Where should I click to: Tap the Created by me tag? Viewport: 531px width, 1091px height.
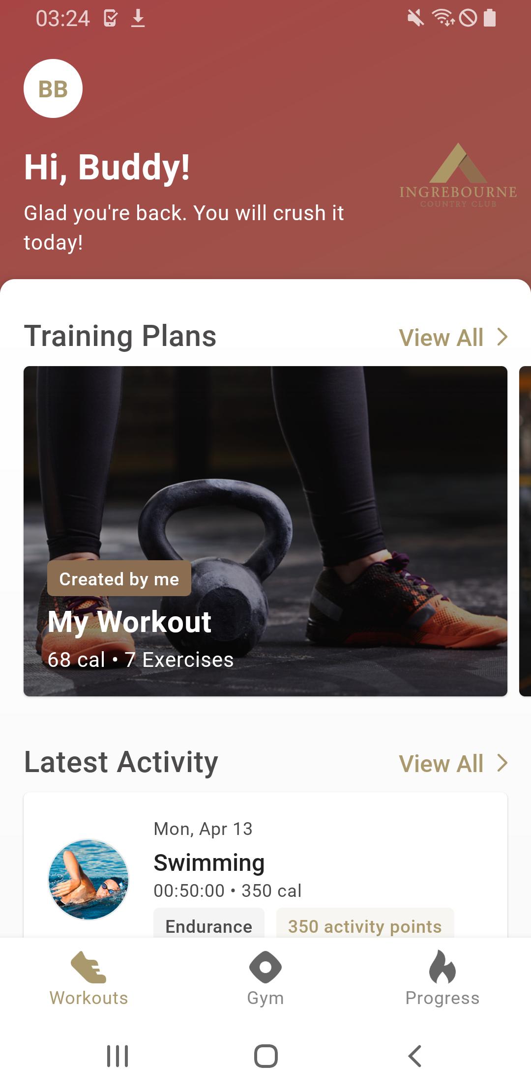[x=119, y=578]
